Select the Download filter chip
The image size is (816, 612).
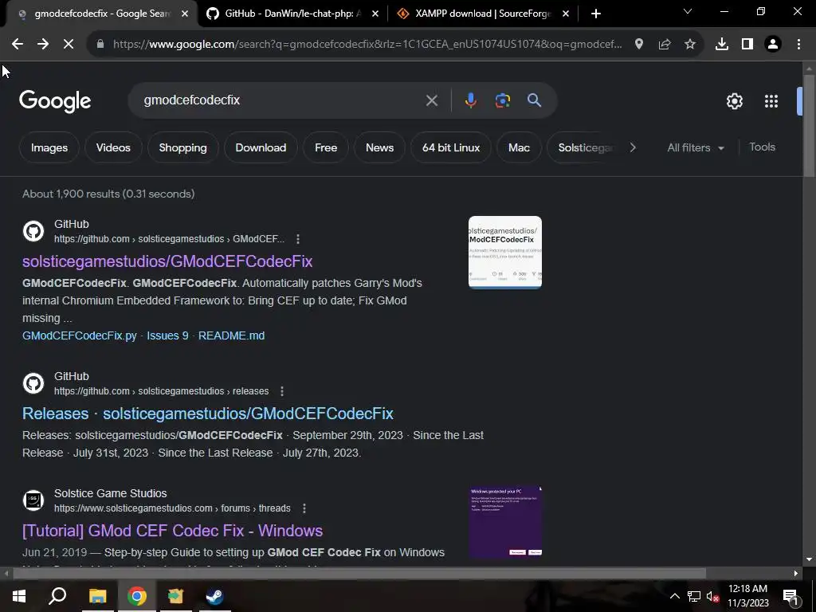click(x=261, y=147)
